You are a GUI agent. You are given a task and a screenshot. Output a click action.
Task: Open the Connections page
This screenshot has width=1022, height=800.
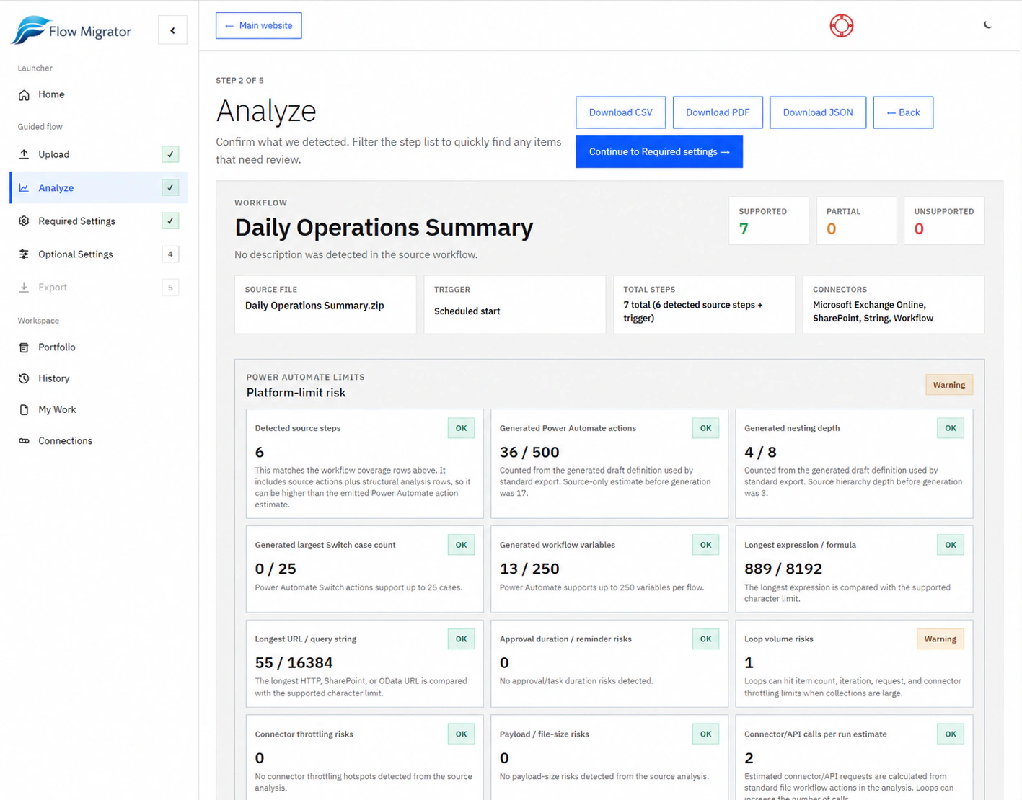[98, 440]
